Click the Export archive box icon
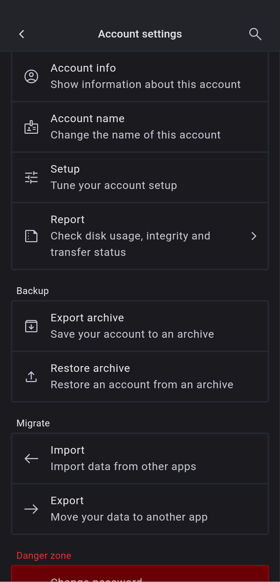 click(31, 326)
